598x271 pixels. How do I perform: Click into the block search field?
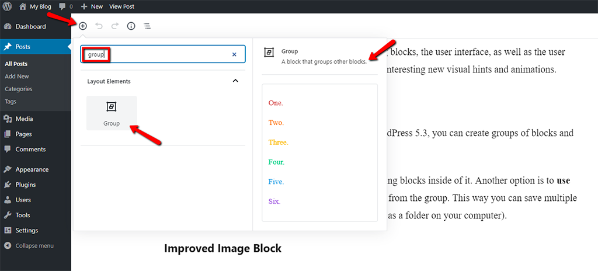(x=163, y=54)
